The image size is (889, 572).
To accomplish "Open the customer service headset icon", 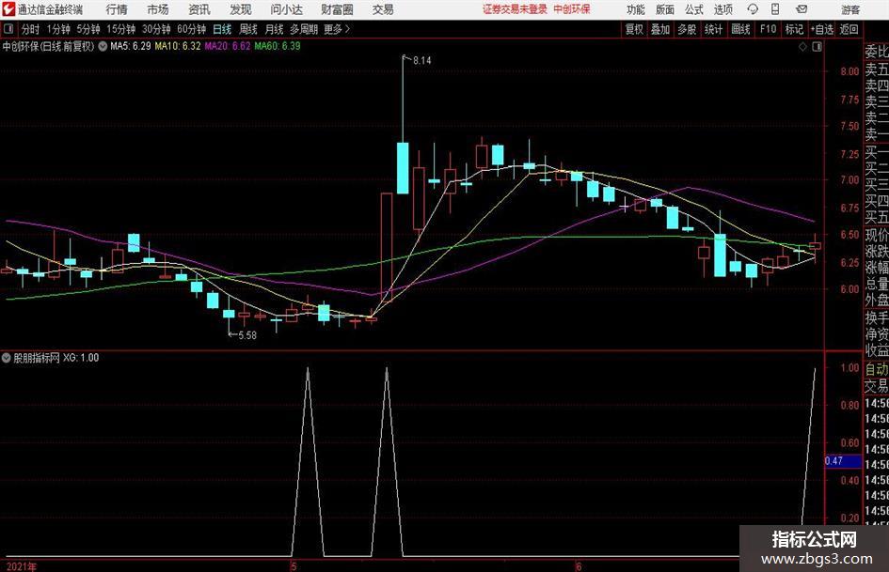I will 753,9.
